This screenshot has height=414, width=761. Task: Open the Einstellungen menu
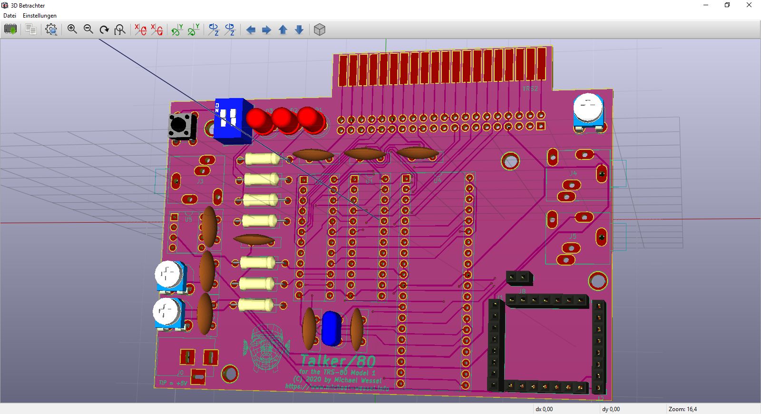coord(39,16)
